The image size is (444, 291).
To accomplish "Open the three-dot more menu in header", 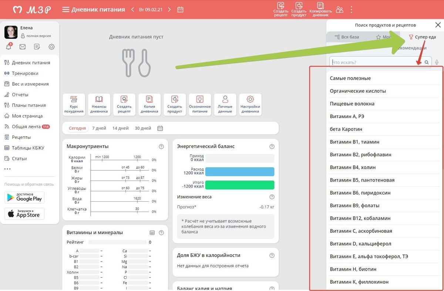I will click(x=351, y=10).
